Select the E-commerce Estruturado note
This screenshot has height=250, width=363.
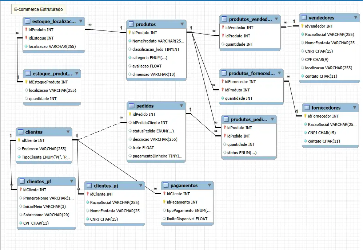pos(38,9)
